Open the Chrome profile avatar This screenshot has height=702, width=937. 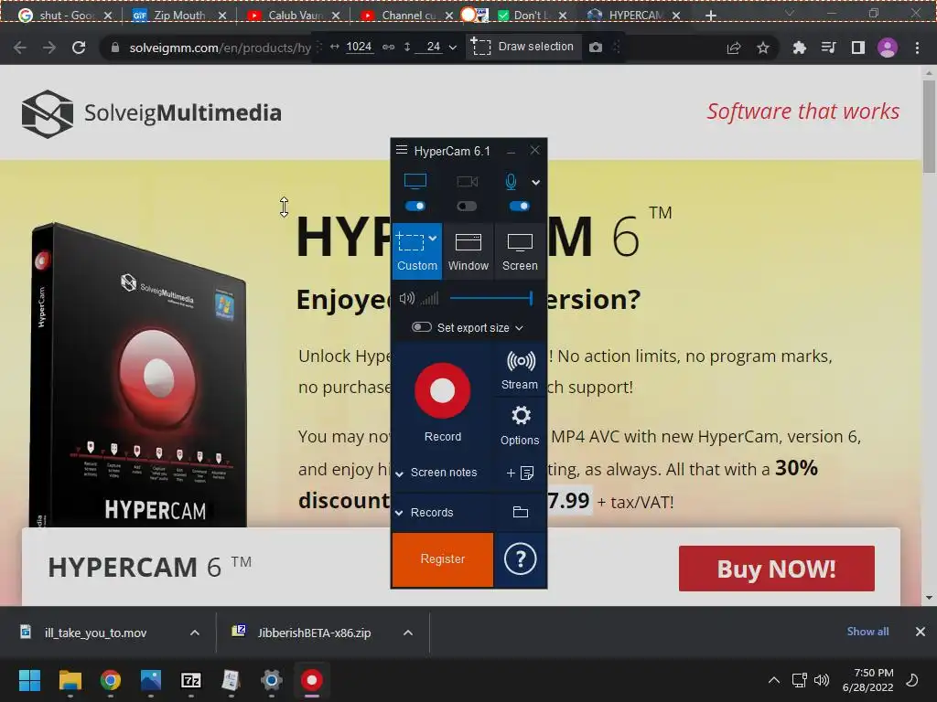888,48
